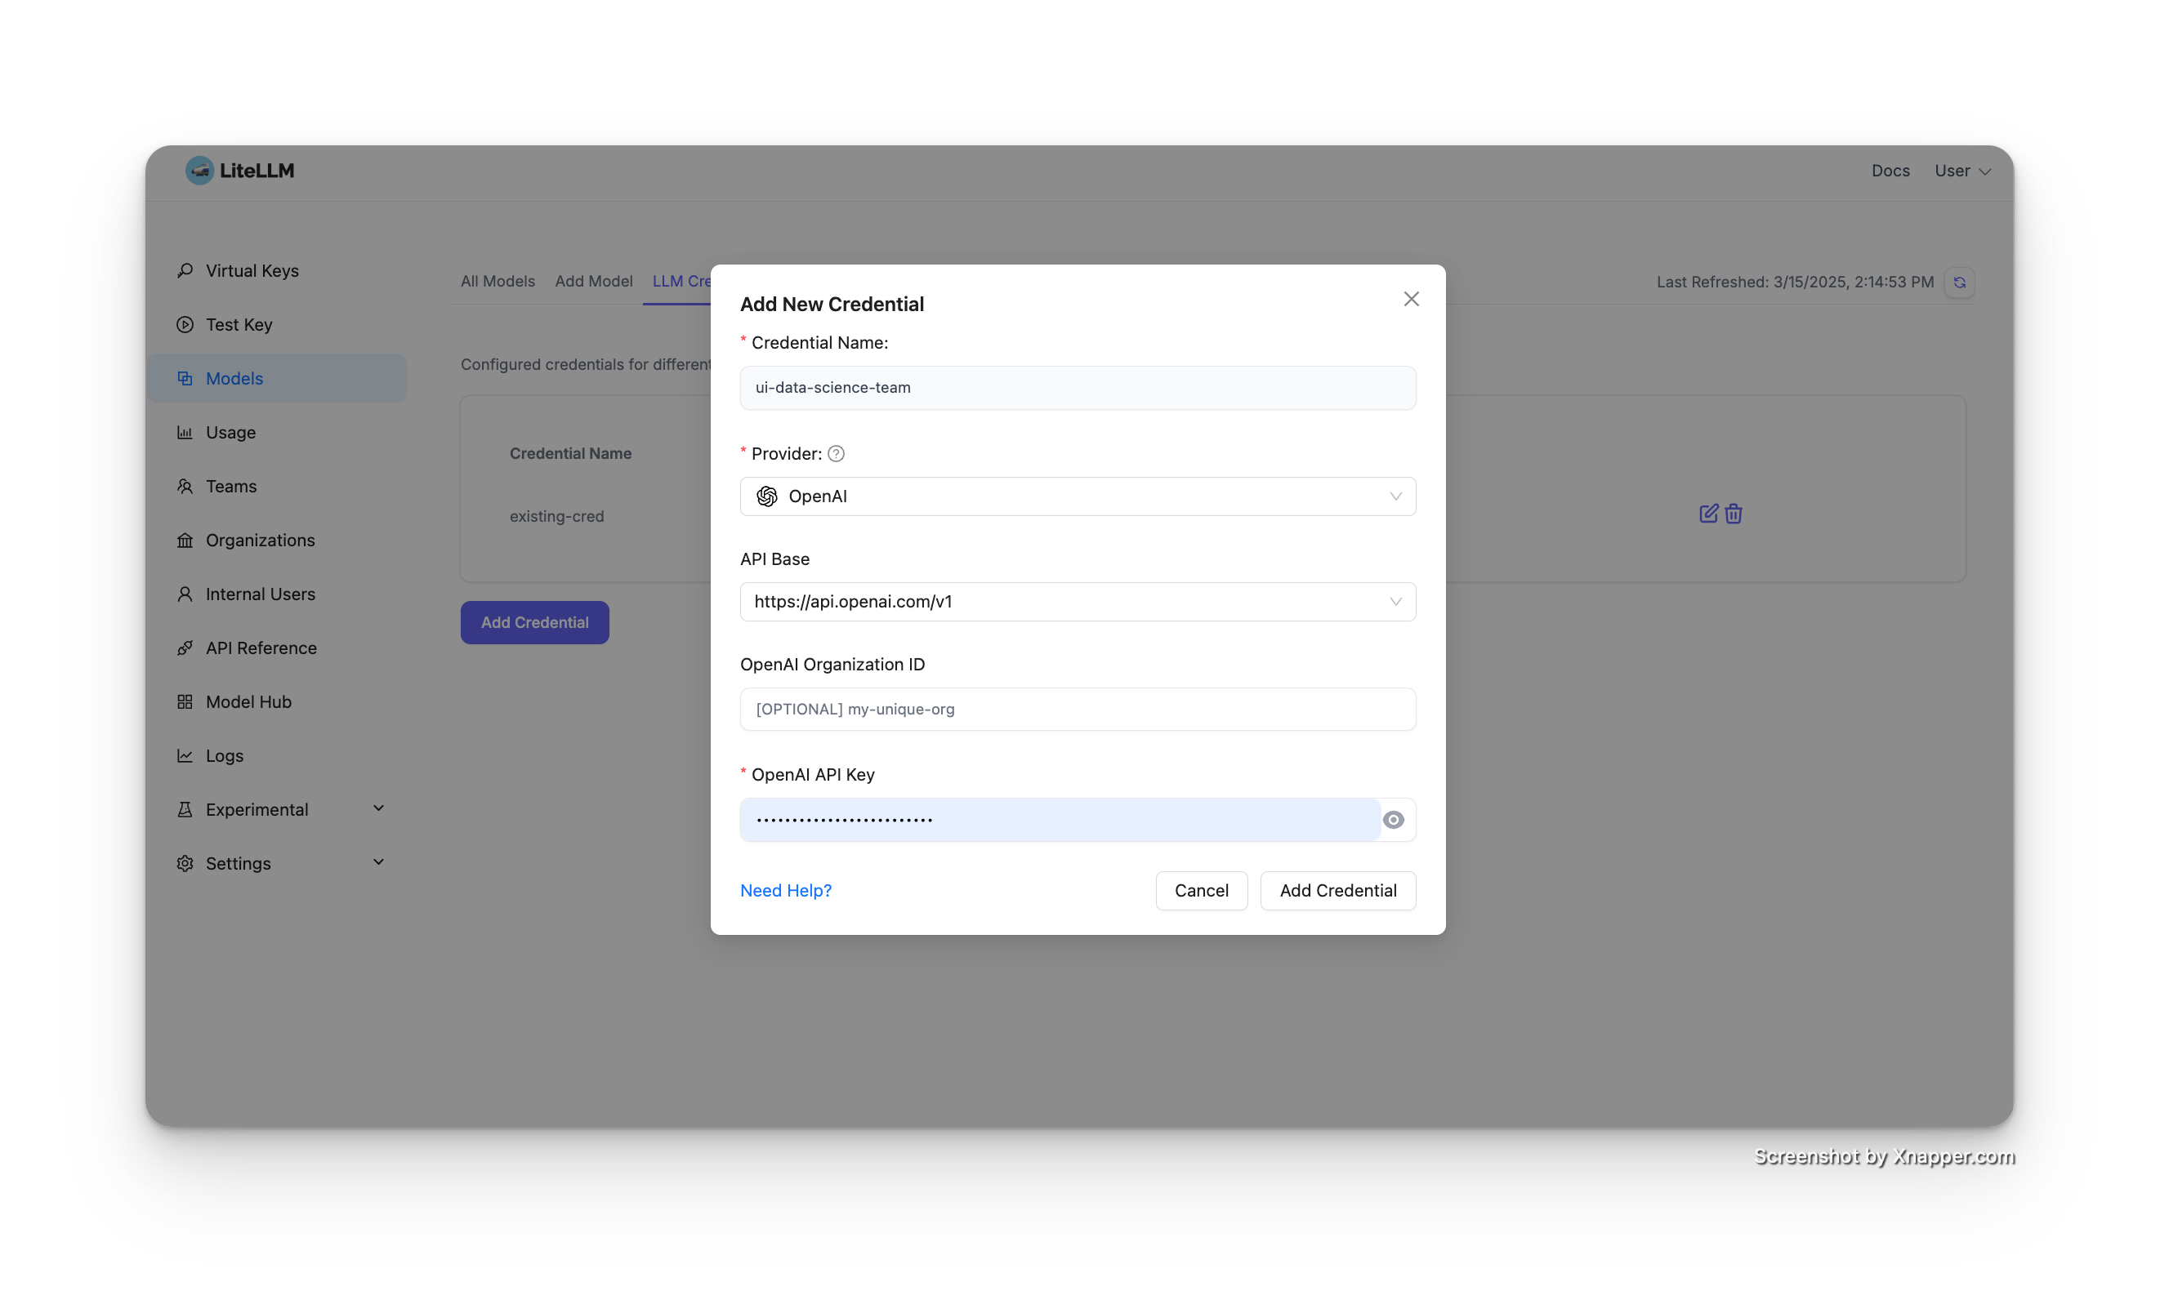Open Virtual Keys from the sidebar
Viewport: 2160px width, 1313px height.
pyautogui.click(x=252, y=270)
